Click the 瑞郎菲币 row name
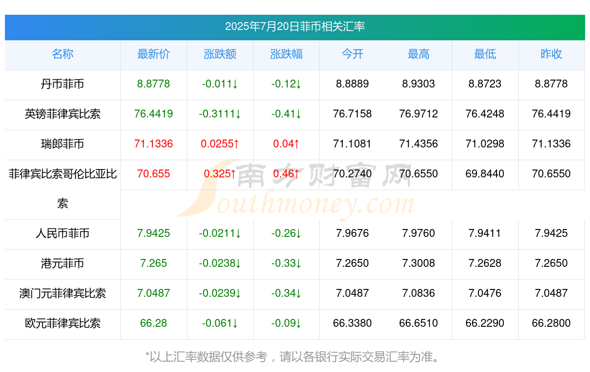Image resolution: width=590 pixels, height=372 pixels. 62,144
